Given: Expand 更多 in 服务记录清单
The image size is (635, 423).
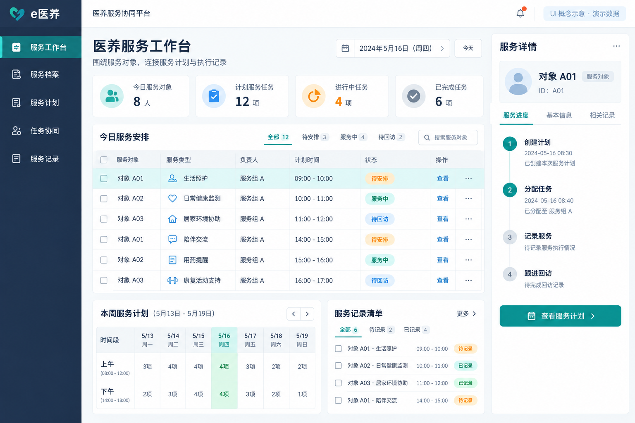Looking at the screenshot, I should tap(466, 314).
